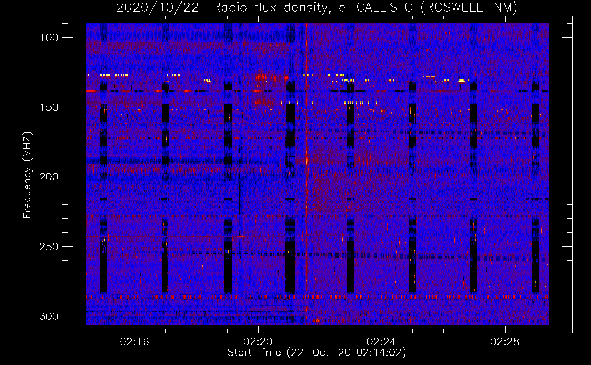591x365 pixels.
Task: Click the 150 frequency tick label
Action: 49,107
